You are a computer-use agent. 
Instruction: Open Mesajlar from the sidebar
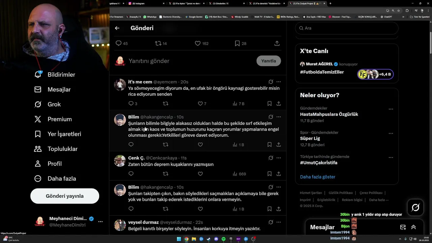53,89
